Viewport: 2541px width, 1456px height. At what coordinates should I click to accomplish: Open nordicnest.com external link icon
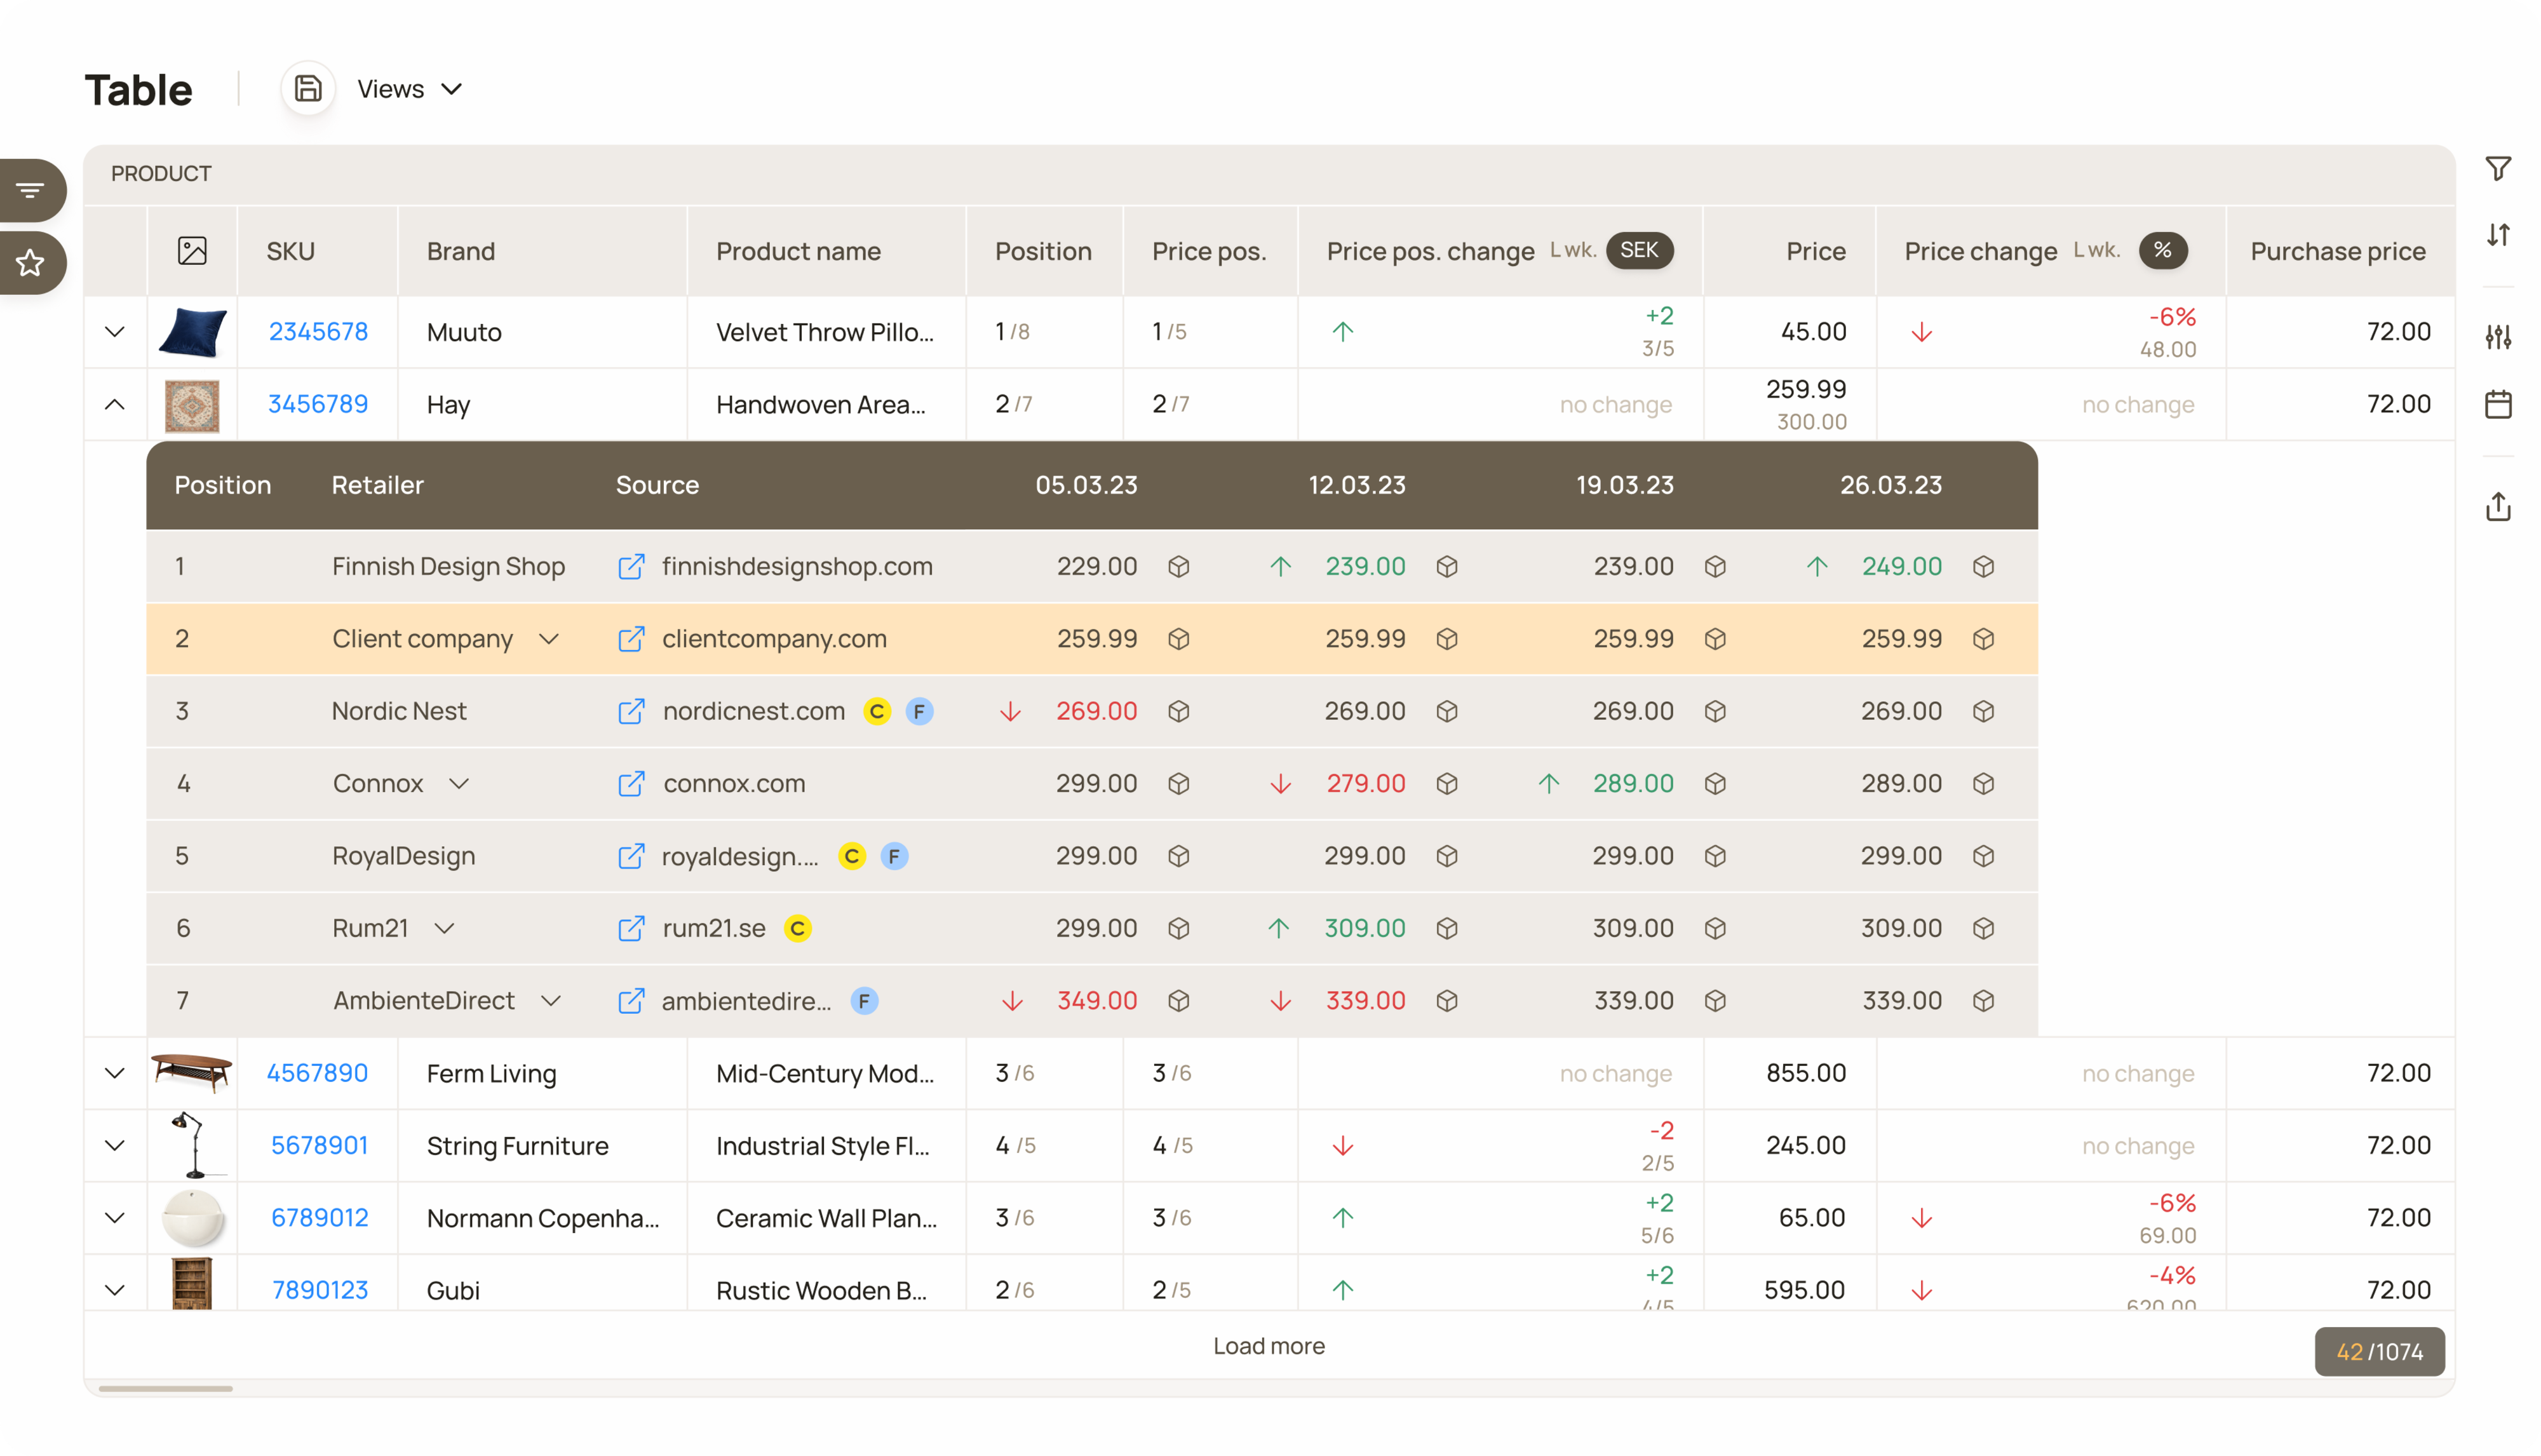(631, 711)
